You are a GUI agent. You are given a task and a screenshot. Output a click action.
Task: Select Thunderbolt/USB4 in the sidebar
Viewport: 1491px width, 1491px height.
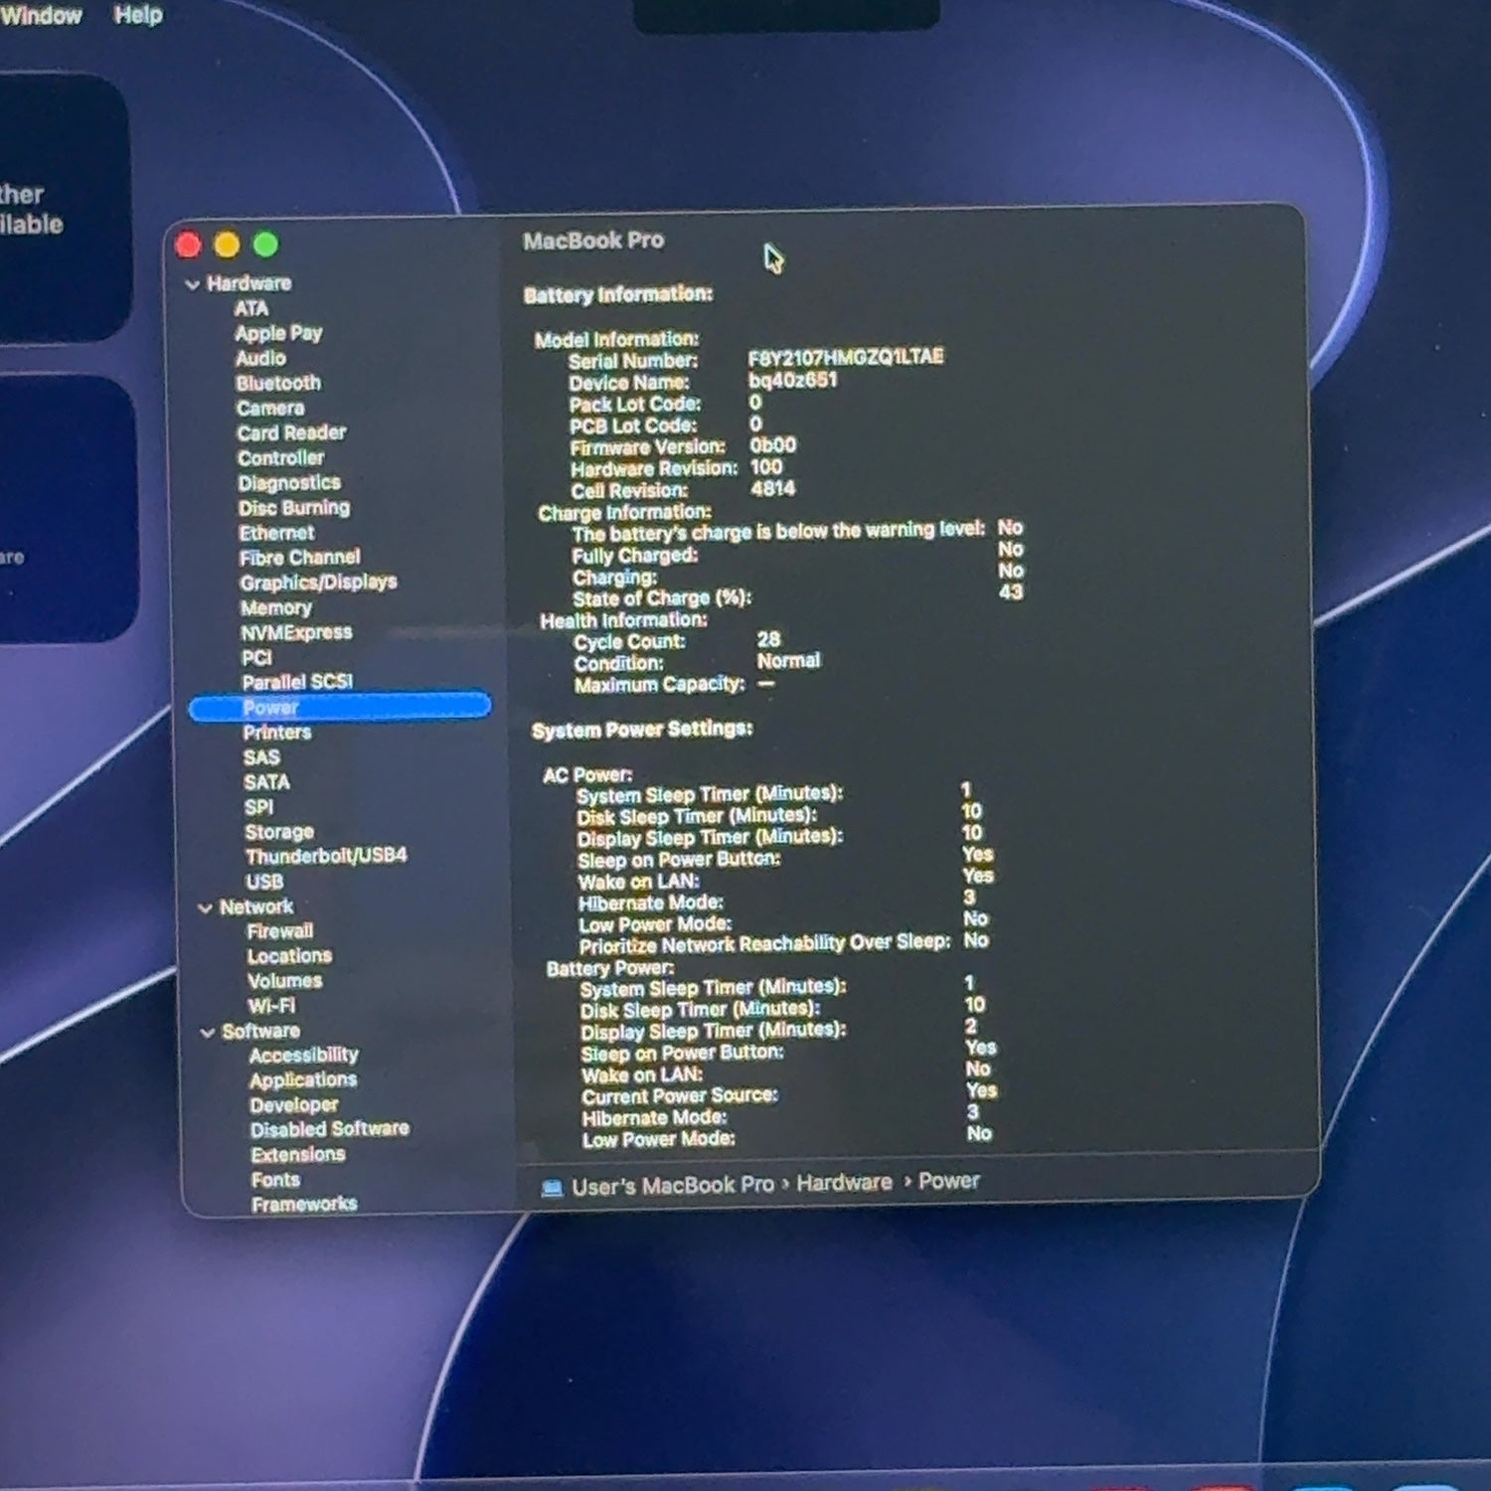(326, 856)
